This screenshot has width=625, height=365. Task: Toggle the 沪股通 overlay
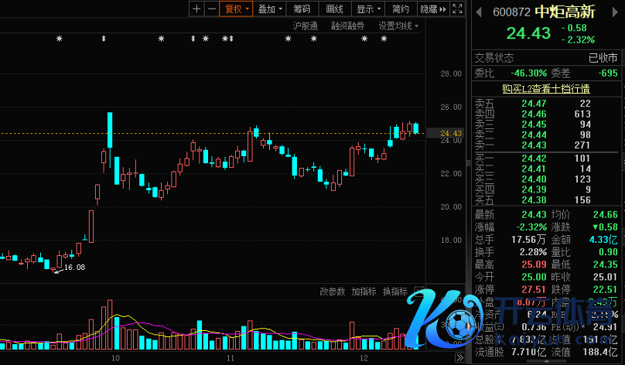tap(305, 26)
